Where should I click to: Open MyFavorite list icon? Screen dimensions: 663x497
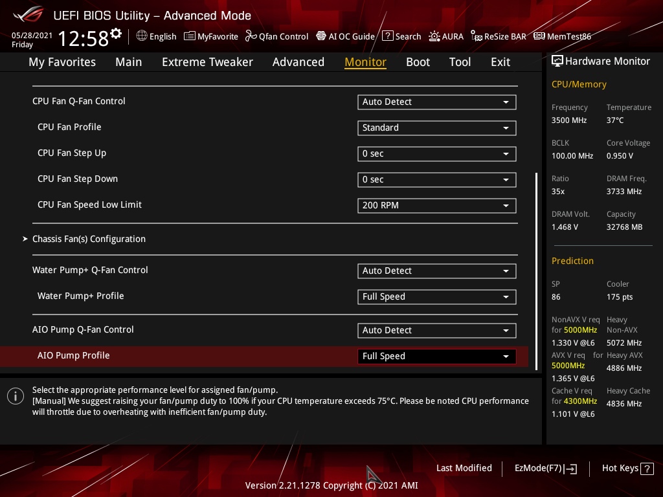click(x=190, y=36)
